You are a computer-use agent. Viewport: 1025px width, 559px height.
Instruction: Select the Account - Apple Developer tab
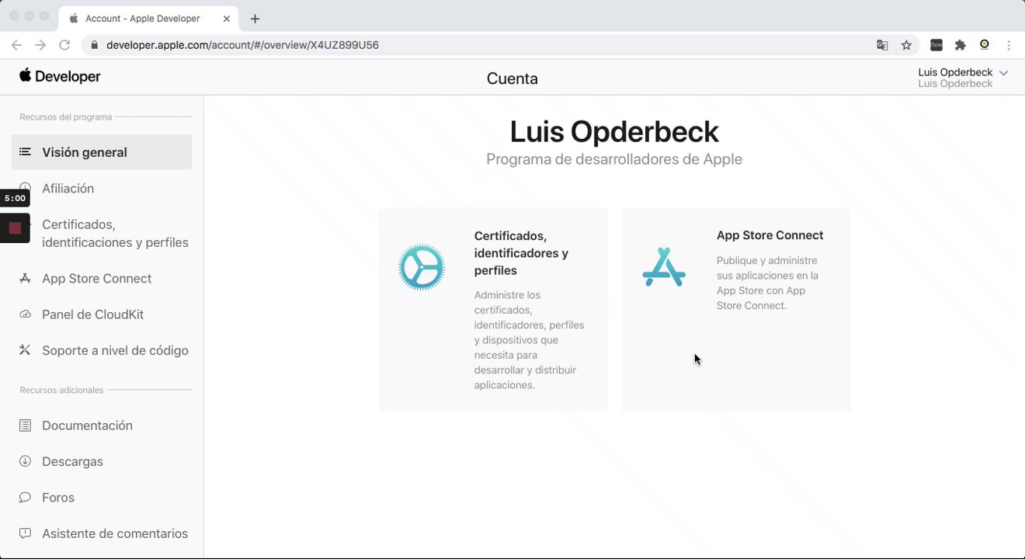click(148, 19)
